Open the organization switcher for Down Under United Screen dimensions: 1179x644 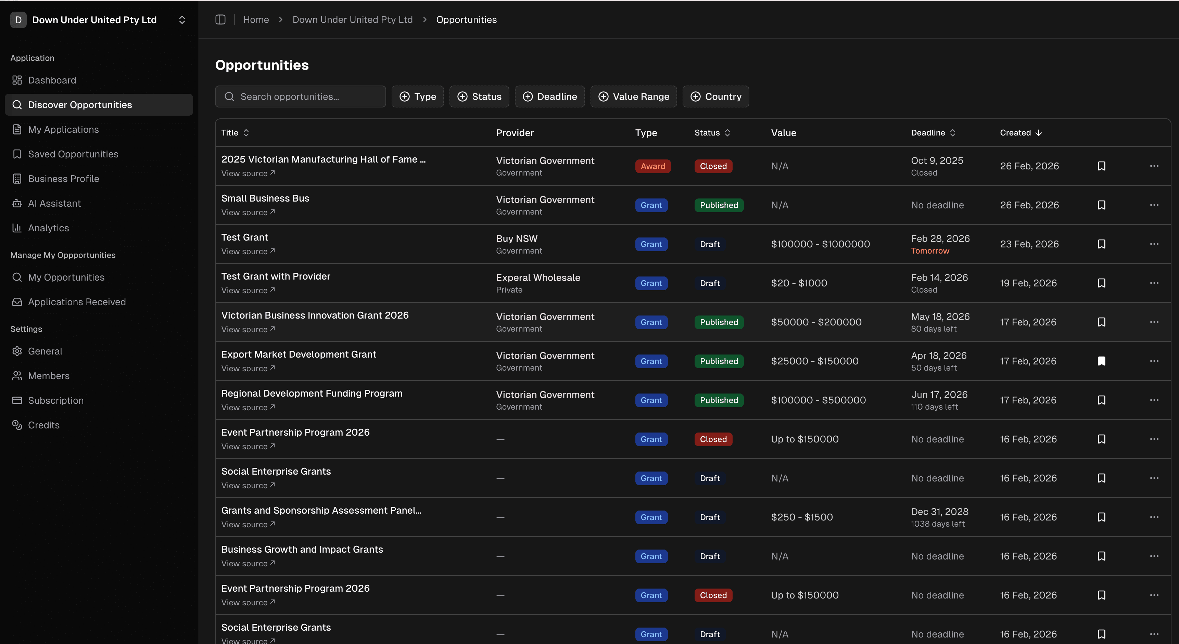pos(182,20)
